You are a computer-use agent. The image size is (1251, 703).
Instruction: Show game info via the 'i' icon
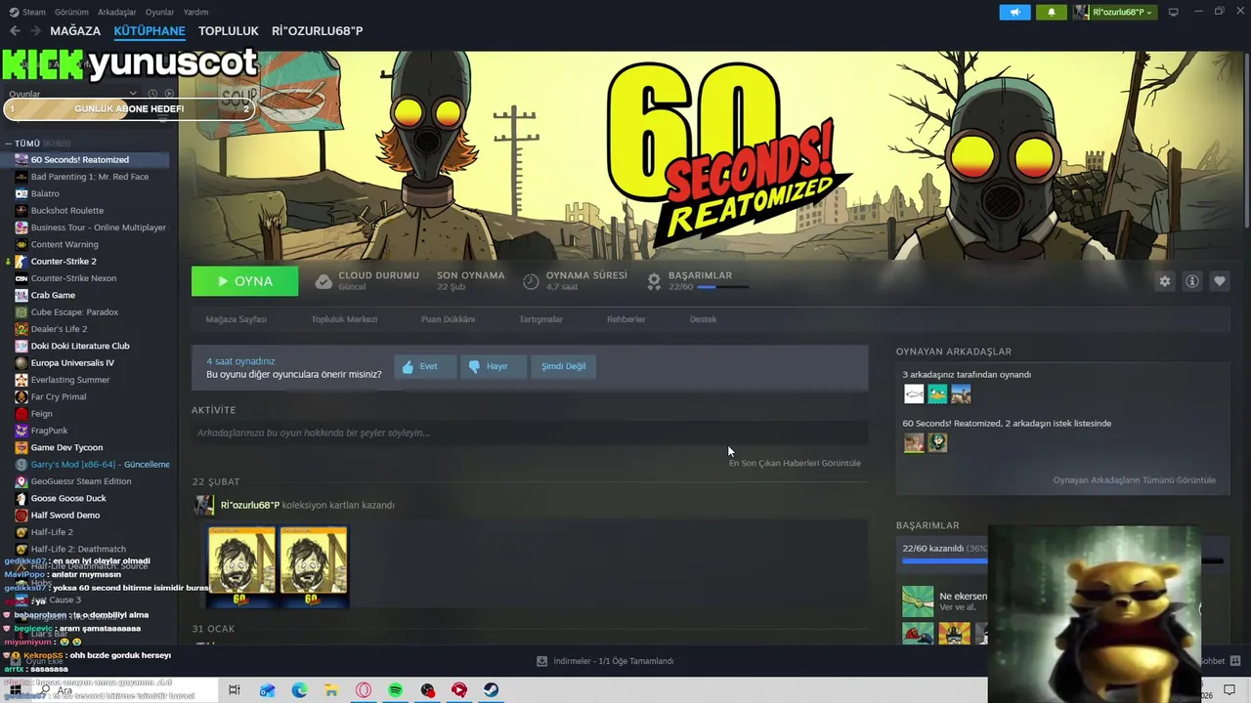point(1191,281)
